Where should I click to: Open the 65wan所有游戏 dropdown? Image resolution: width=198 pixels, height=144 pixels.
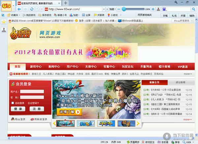click(x=182, y=21)
